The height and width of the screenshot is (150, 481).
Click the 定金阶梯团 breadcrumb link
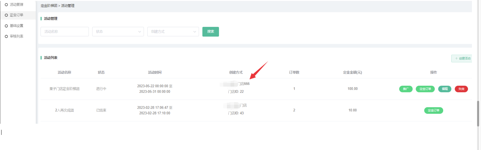(x=49, y=6)
